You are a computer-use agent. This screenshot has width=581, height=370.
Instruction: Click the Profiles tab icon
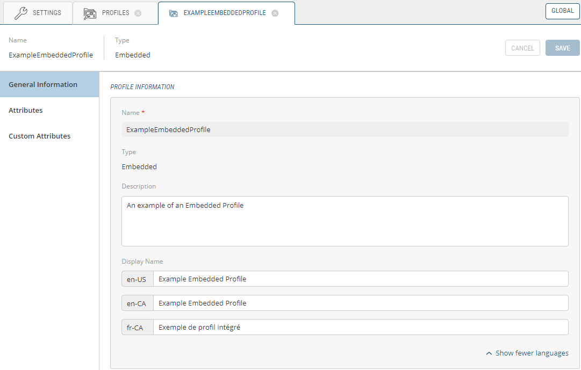[90, 13]
